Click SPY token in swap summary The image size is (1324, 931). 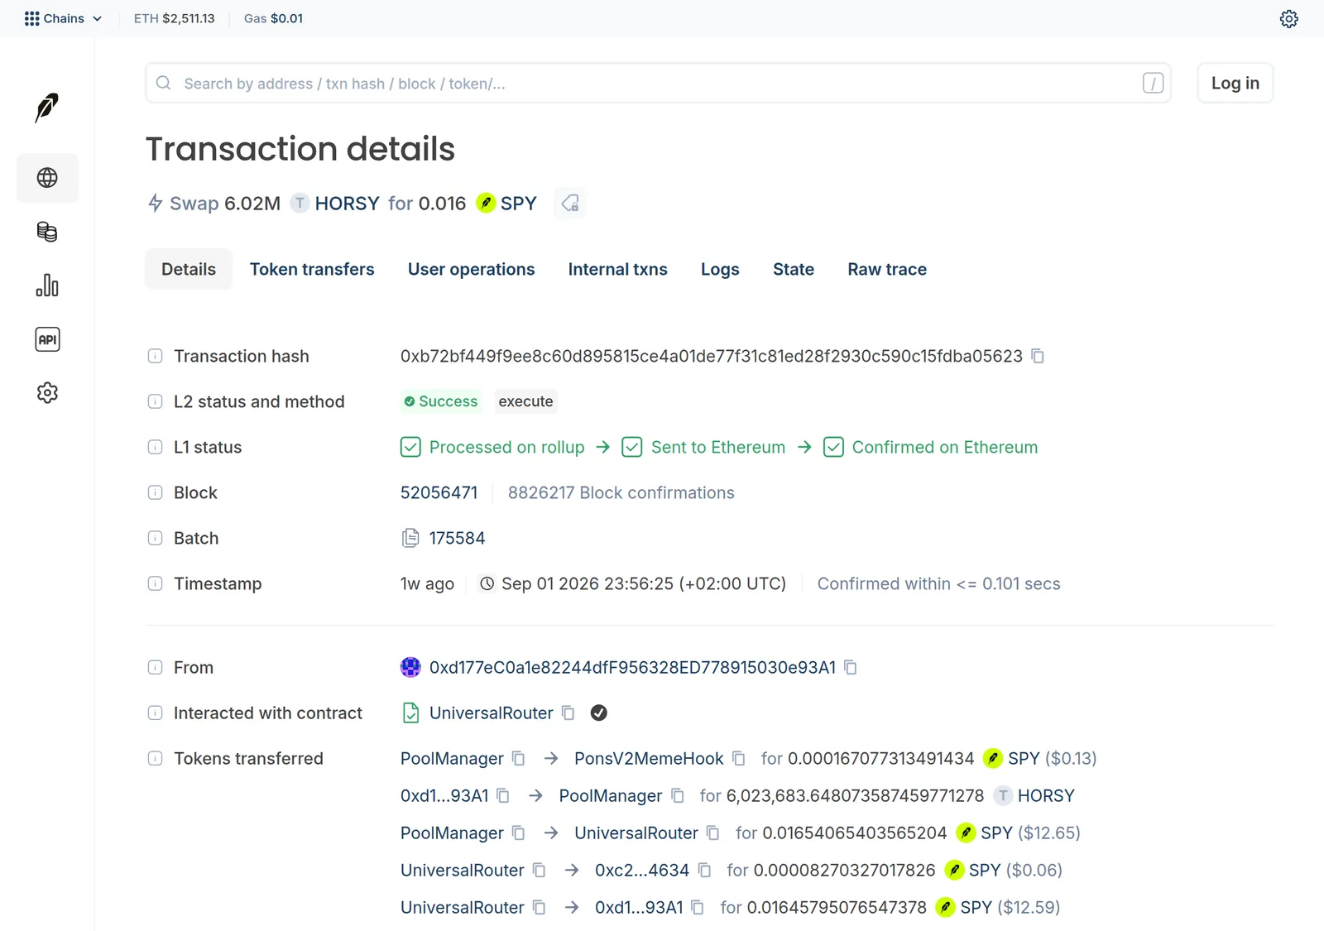pos(518,203)
